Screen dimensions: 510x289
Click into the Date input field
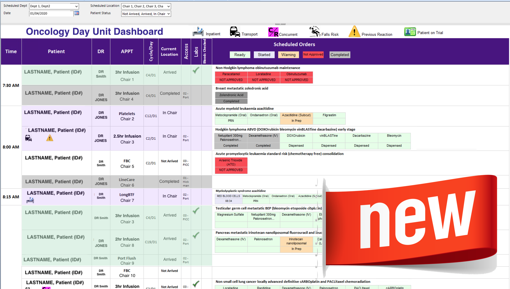tap(51, 13)
